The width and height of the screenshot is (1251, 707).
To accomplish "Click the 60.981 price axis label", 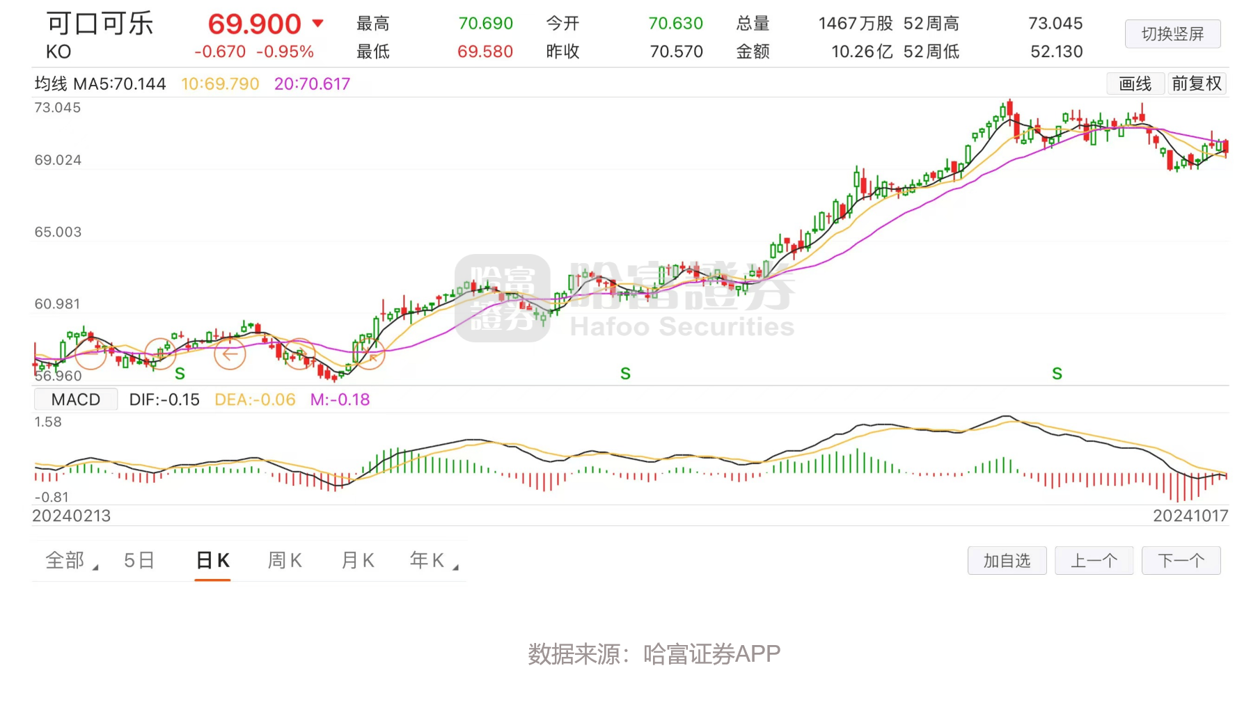I will 58,304.
